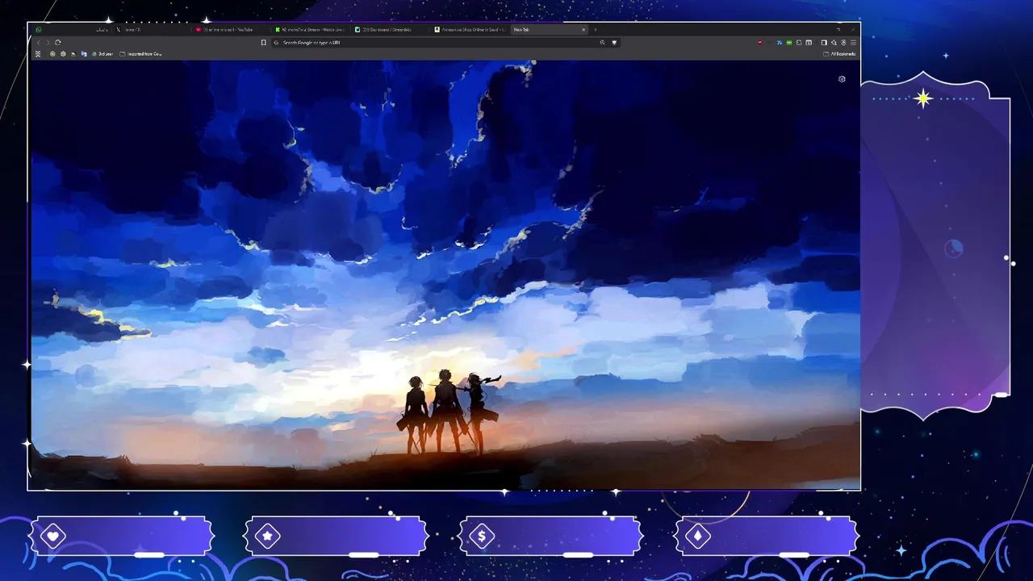Close the New Tab tab
The height and width of the screenshot is (581, 1033).
tap(583, 30)
